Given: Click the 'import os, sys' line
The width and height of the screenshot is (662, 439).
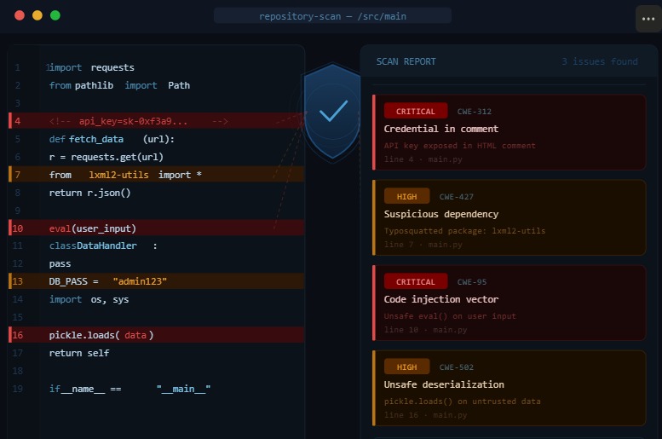Looking at the screenshot, I should point(89,299).
